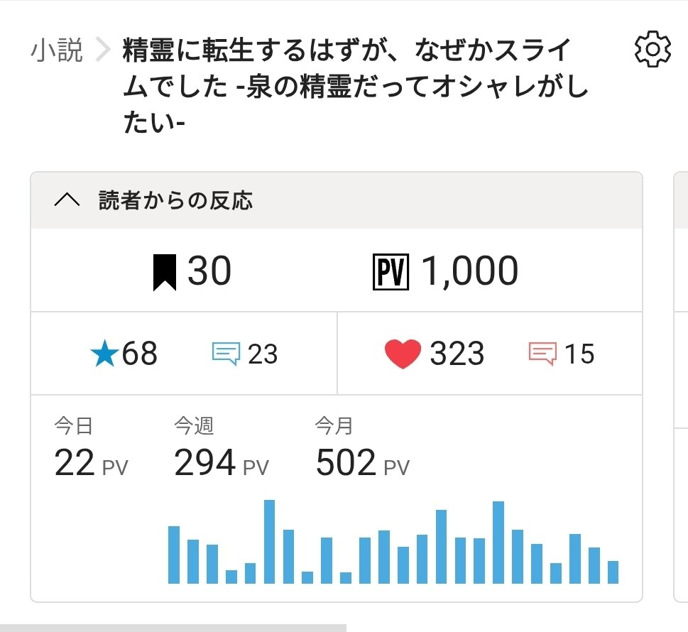The width and height of the screenshot is (688, 632).
Task: Click the 1,000 total PV count
Action: [x=469, y=272]
